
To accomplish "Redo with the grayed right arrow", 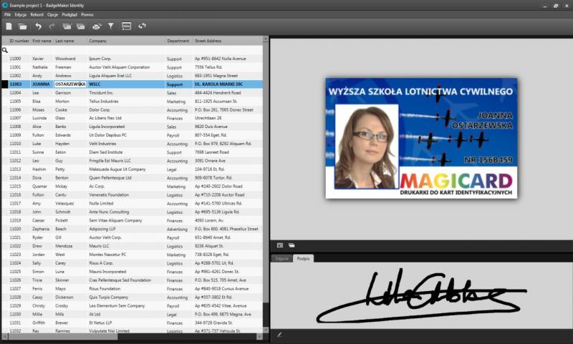I will [52, 26].
